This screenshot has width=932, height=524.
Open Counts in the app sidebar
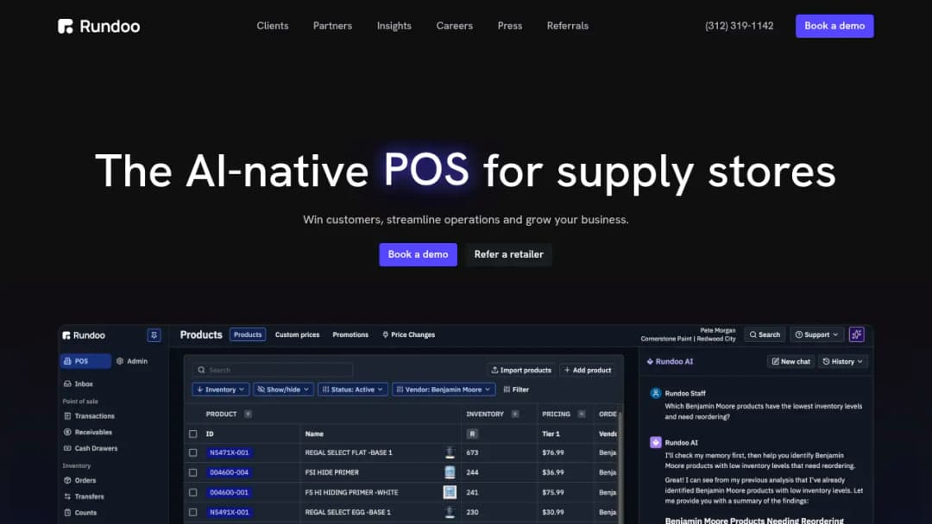tap(79, 512)
